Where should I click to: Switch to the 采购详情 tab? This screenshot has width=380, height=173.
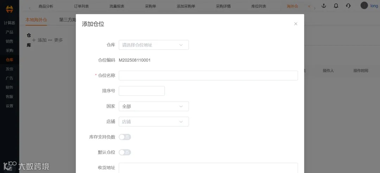(x=223, y=6)
